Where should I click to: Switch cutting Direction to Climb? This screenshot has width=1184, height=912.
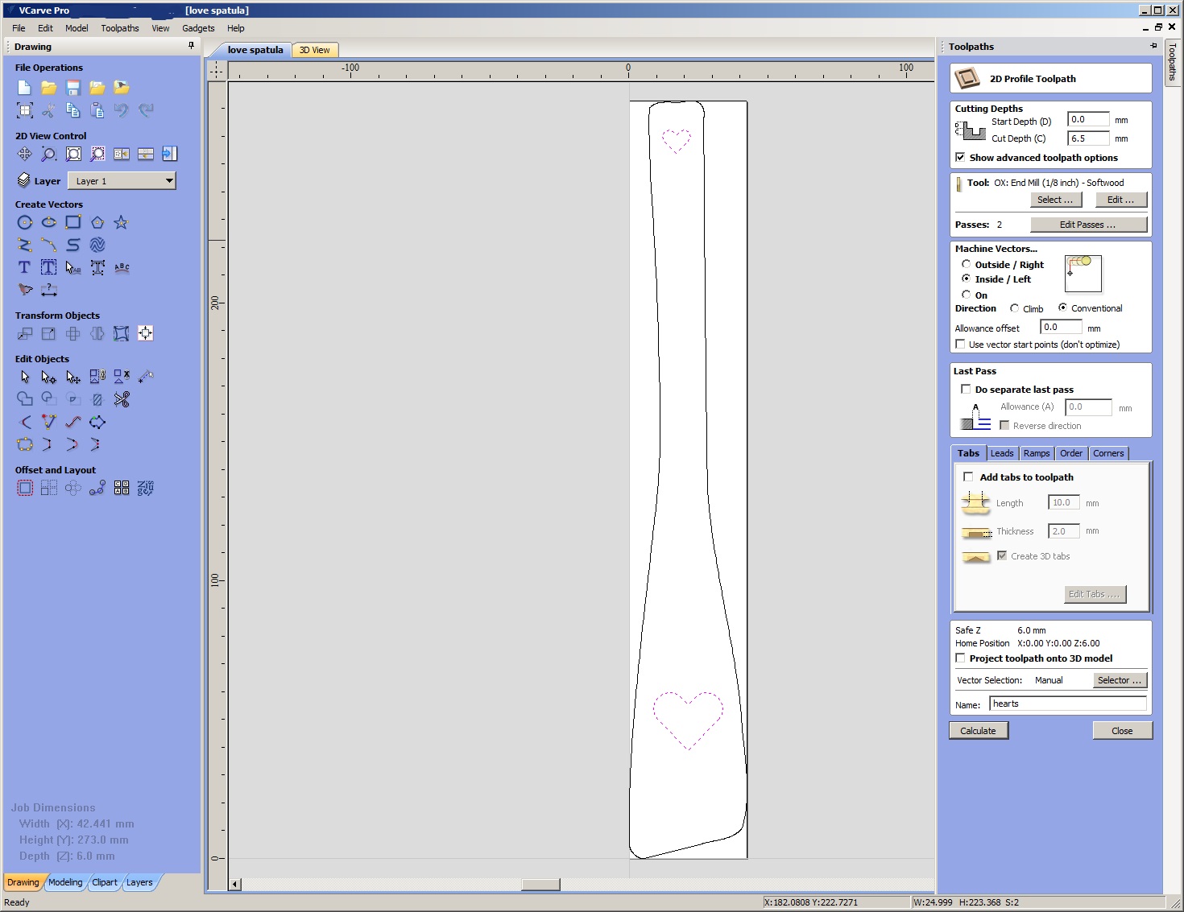(x=1016, y=307)
